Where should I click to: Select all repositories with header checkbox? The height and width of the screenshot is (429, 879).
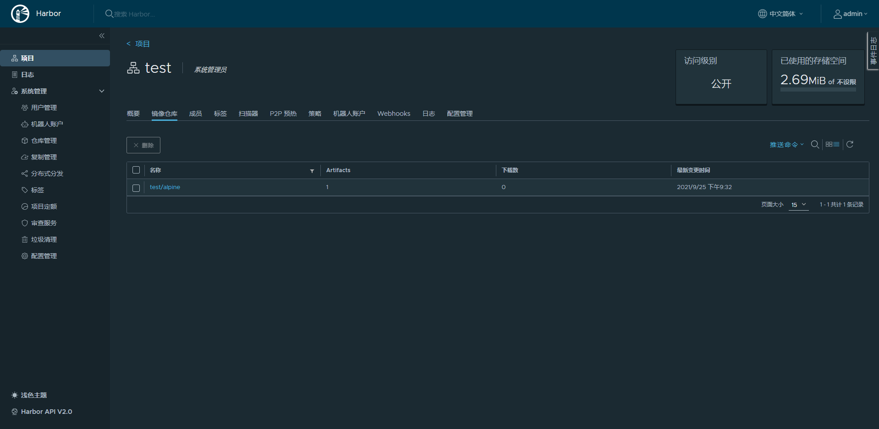pyautogui.click(x=136, y=170)
